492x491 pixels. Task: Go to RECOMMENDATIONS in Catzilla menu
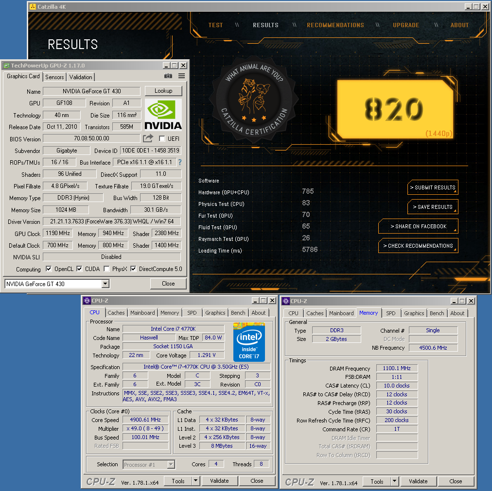pos(335,25)
